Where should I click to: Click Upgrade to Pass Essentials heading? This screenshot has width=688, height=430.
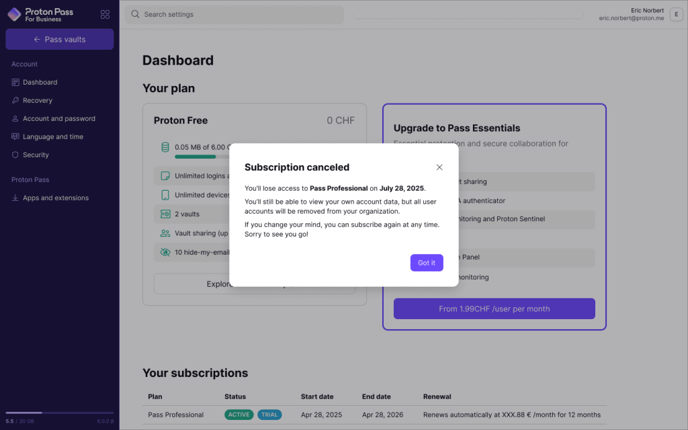pos(457,128)
